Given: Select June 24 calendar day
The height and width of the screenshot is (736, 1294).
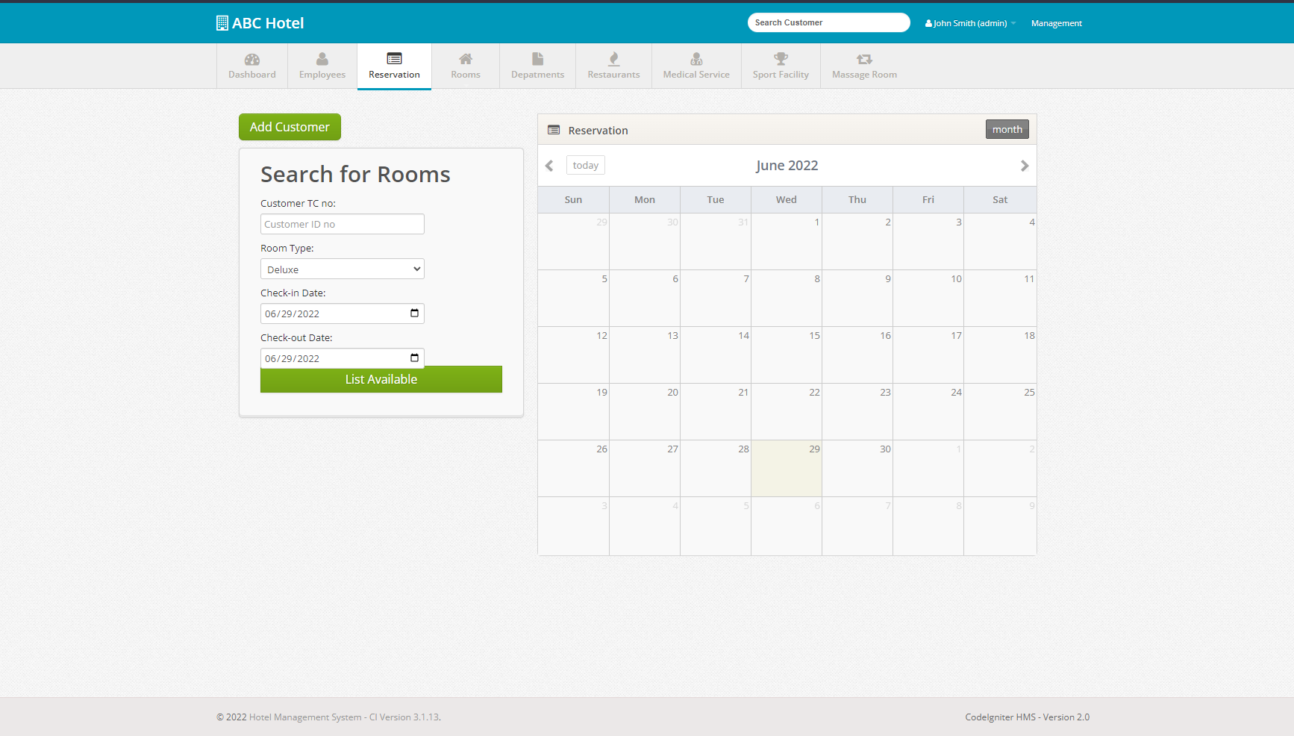Looking at the screenshot, I should (x=928, y=412).
